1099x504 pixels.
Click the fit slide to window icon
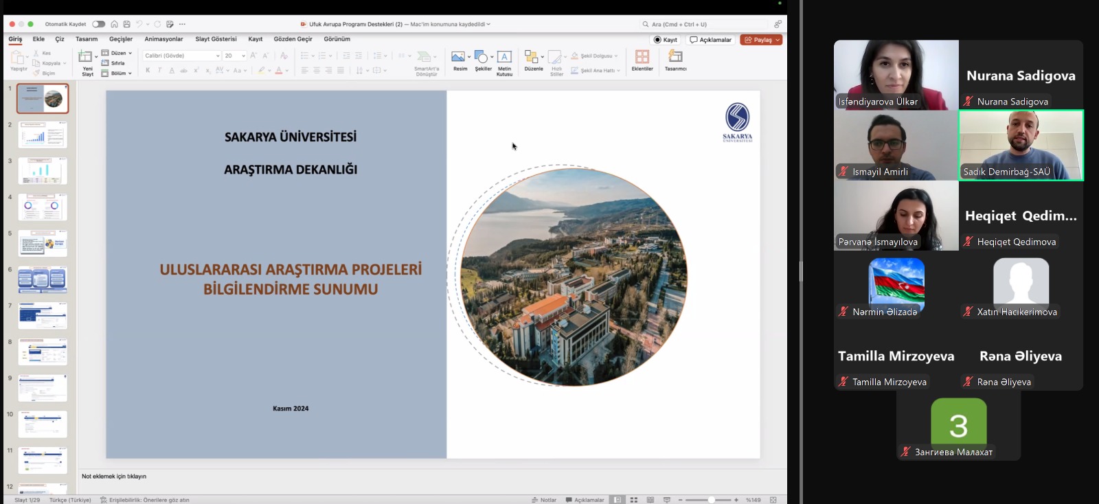point(773,500)
